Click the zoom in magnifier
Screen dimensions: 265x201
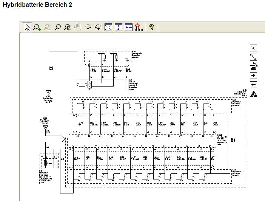(37, 27)
